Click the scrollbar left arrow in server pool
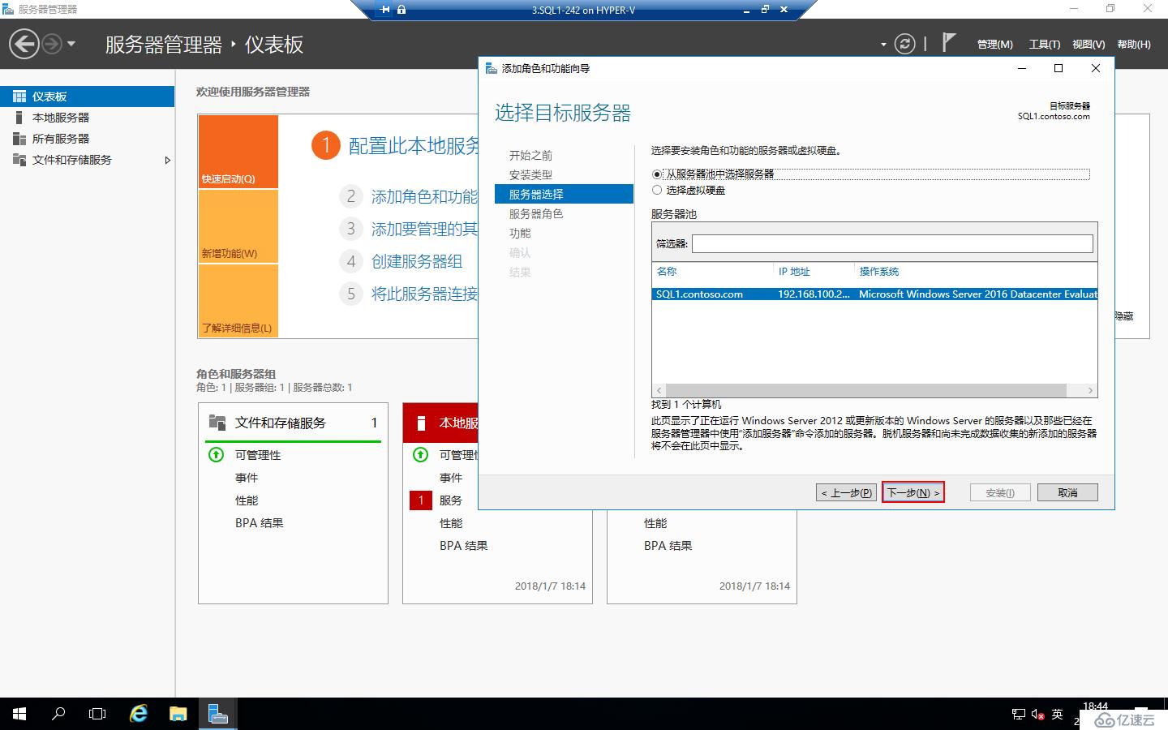Viewport: 1168px width, 730px height. point(659,390)
